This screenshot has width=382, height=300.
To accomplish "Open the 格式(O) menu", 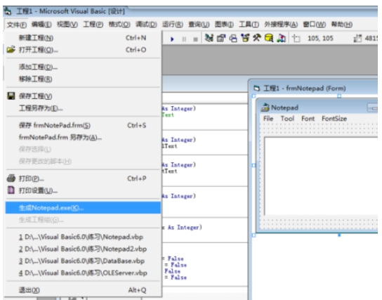I will pyautogui.click(x=119, y=25).
